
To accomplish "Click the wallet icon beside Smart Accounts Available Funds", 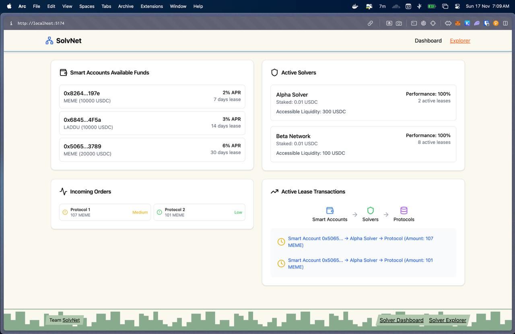I will click(x=63, y=72).
